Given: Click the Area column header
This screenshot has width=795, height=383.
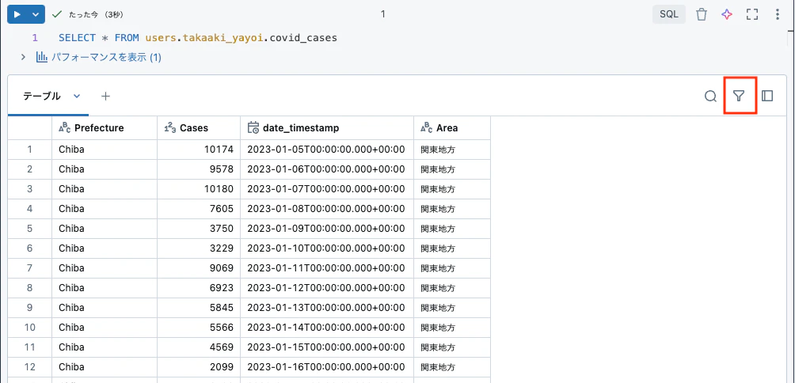Looking at the screenshot, I should coord(452,128).
